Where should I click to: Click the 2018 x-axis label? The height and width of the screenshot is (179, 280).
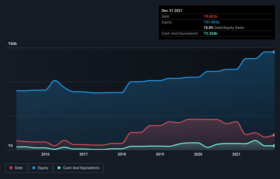coord(122,154)
